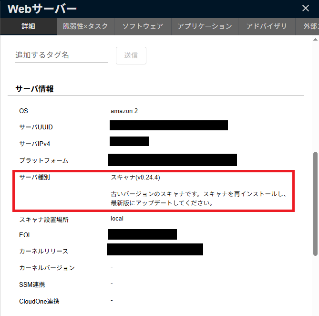Click the partially visible 外部 tab
Image resolution: width=319 pixels, height=316 pixels.
click(307, 26)
